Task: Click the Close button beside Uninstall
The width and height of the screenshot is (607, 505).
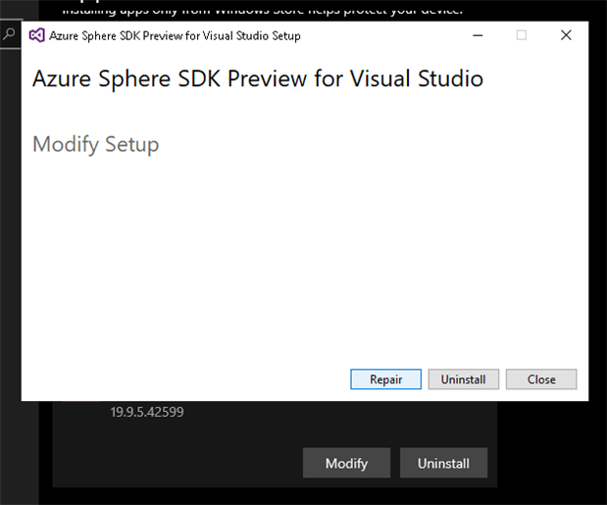Action: (541, 379)
